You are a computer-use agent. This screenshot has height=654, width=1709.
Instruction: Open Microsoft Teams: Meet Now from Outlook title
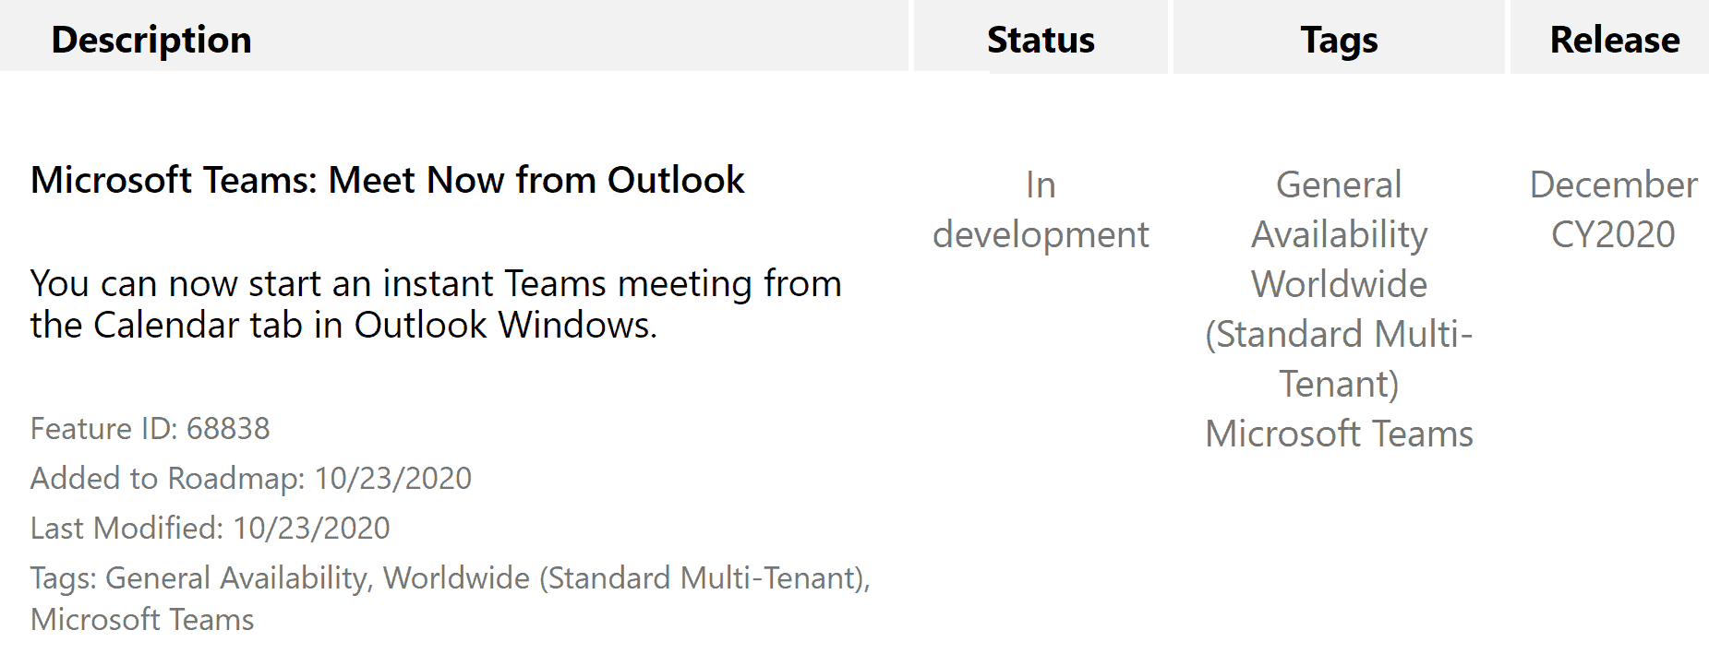pyautogui.click(x=388, y=180)
